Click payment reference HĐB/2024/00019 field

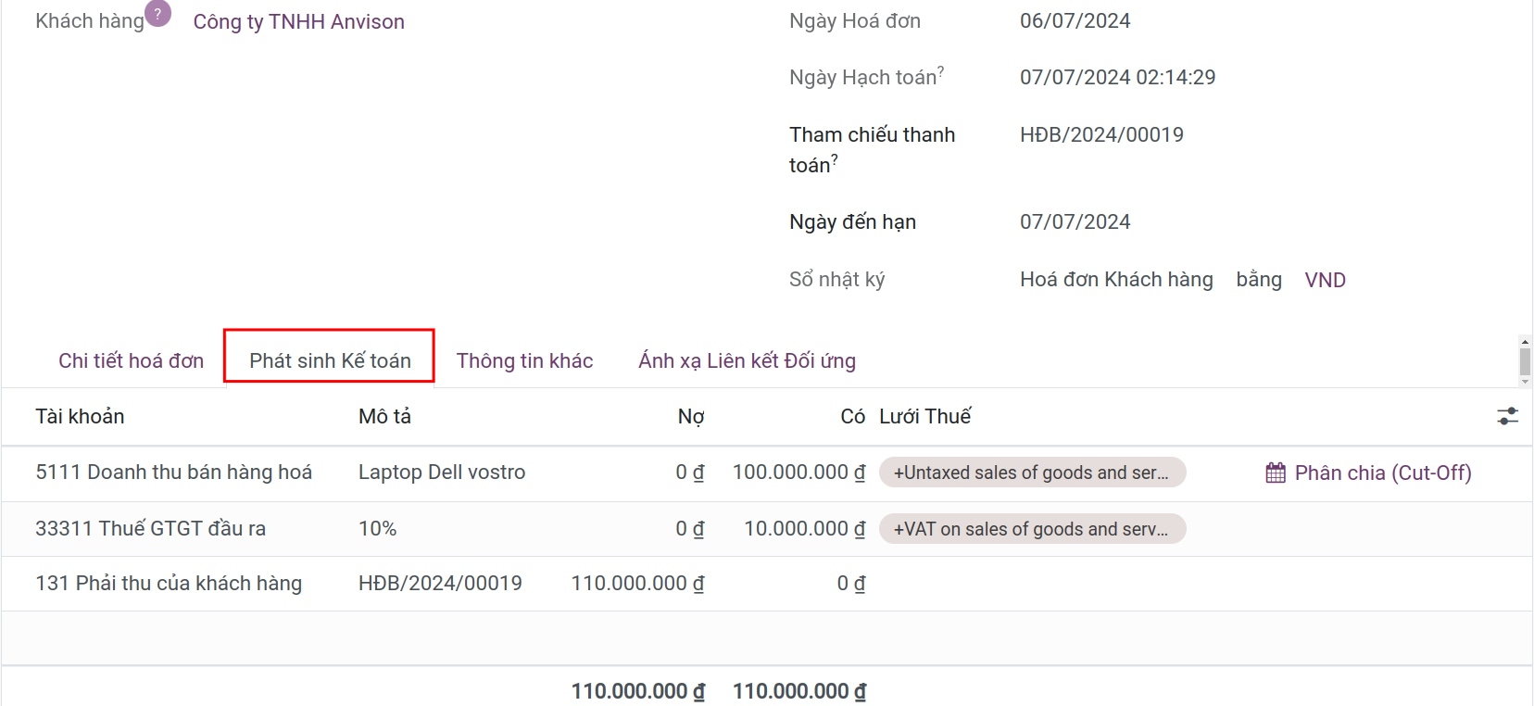point(1101,135)
